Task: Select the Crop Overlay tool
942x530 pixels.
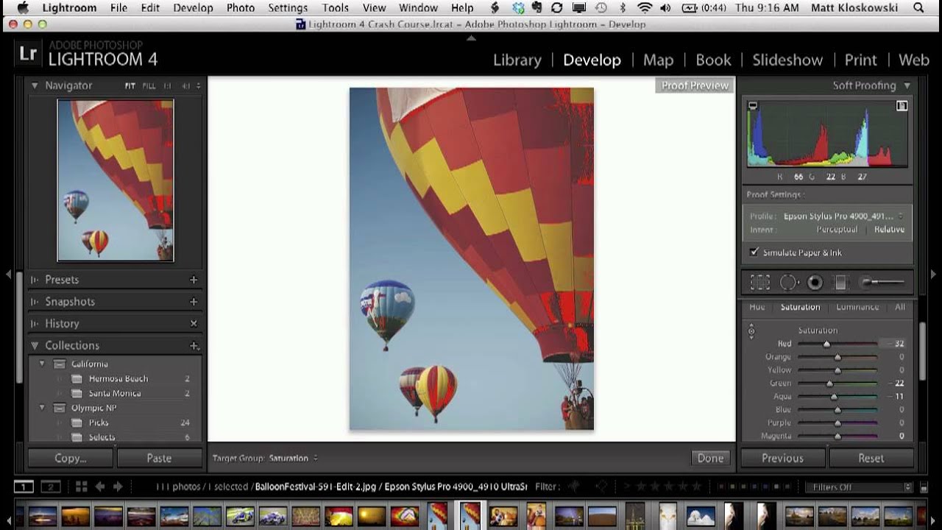Action: pos(760,282)
